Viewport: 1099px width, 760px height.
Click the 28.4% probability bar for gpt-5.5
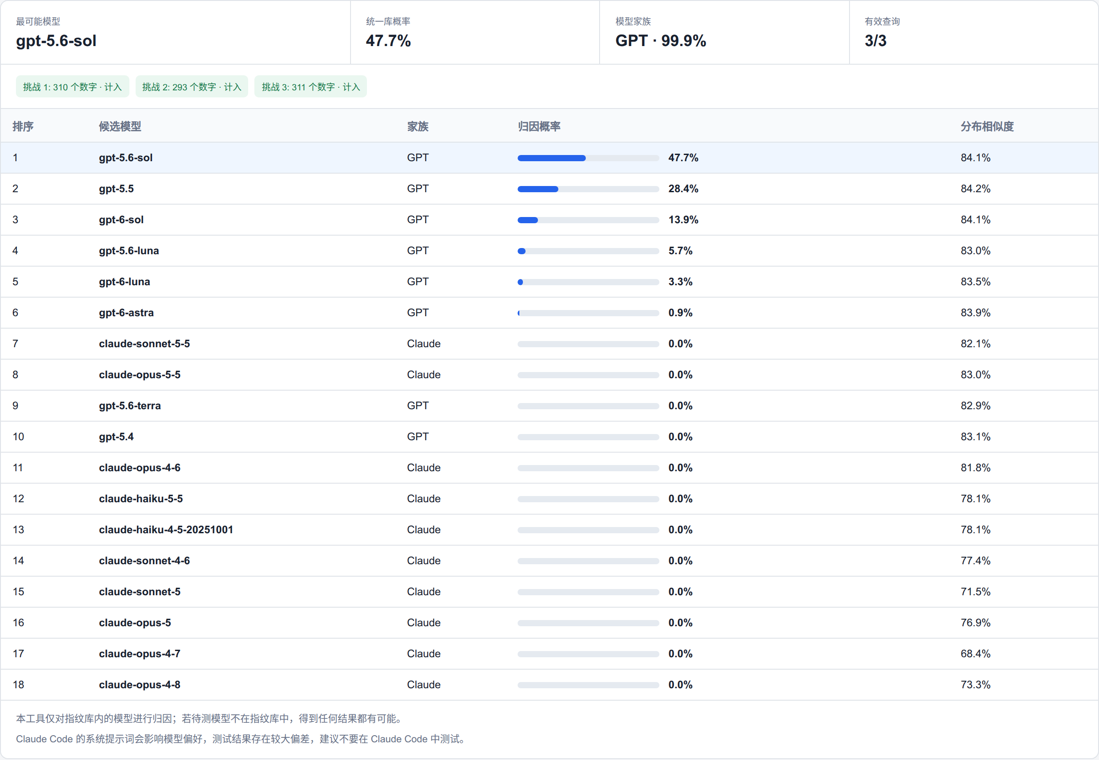pyautogui.click(x=588, y=189)
